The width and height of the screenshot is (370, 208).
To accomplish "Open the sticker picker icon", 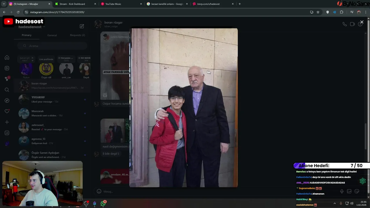I will (x=357, y=191).
